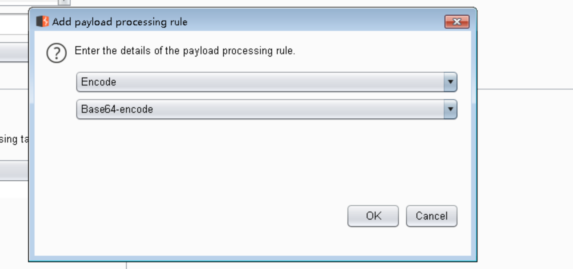Click the "Enter the details" instruction text
Viewport: 573px width, 269px height.
(x=185, y=51)
